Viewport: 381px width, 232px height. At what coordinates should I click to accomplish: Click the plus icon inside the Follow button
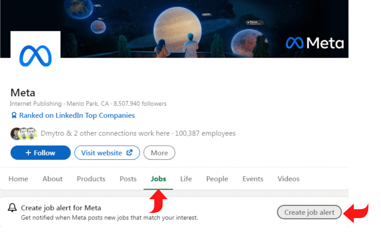[x=29, y=152]
